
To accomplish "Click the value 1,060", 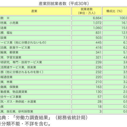I will pos(97,28).
